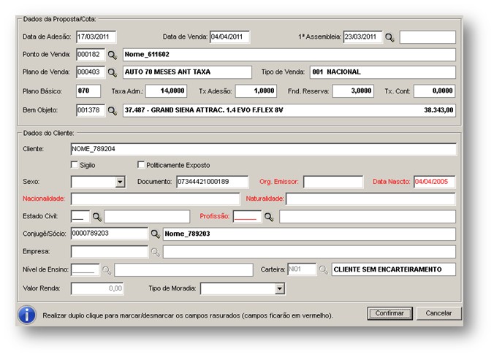The height and width of the screenshot is (357, 494).
Task: Click the Org. Emissor field
Action: (333, 182)
